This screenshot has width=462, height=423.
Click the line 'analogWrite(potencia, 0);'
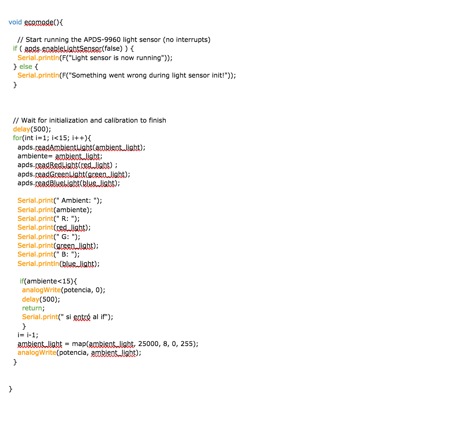coord(64,290)
